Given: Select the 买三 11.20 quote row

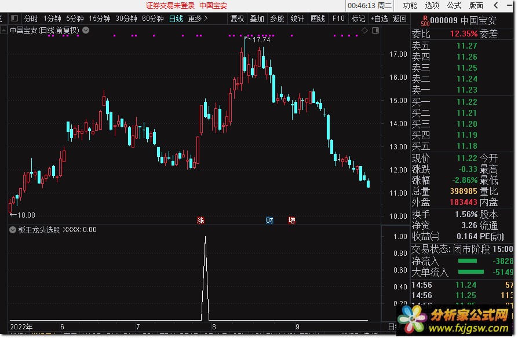Looking at the screenshot, I should 462,124.
